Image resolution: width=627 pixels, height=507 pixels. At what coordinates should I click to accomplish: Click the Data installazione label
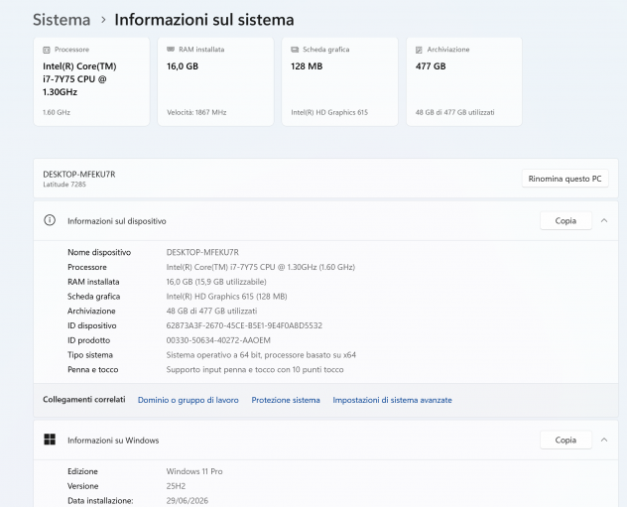[x=100, y=501]
